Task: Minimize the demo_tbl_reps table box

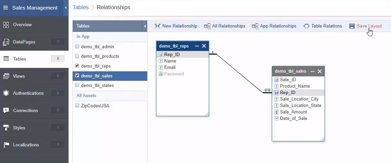Action: click(x=197, y=46)
